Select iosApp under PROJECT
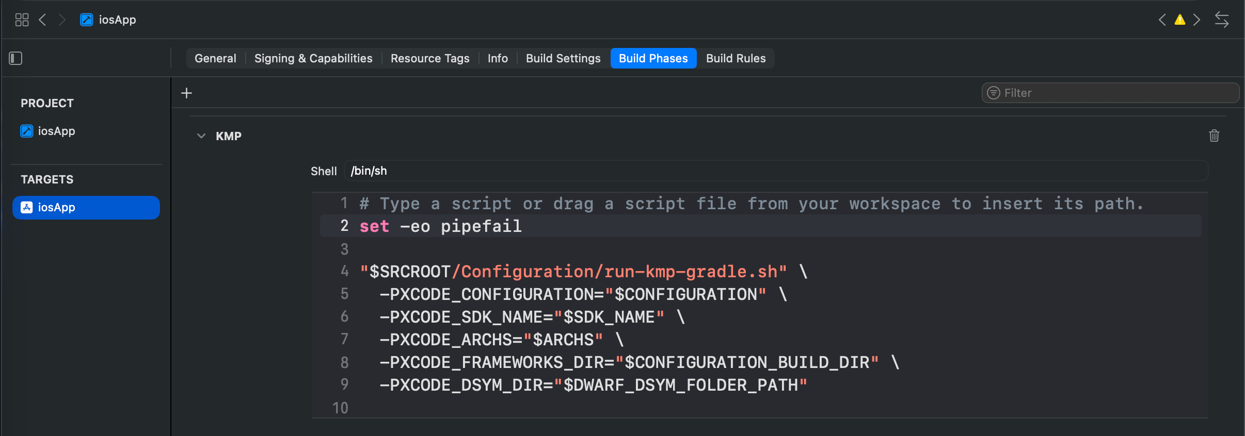This screenshot has height=436, width=1245. tap(47, 131)
